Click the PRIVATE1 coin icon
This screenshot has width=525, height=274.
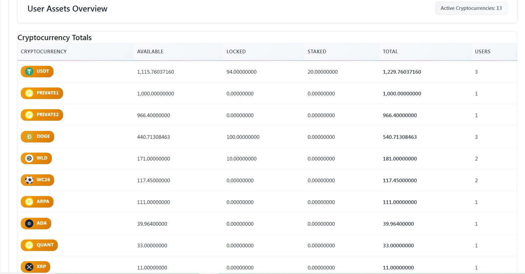(29, 93)
